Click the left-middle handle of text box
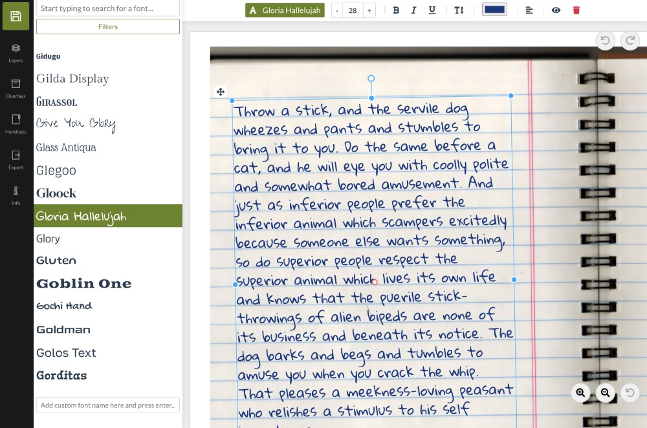Image resolution: width=647 pixels, height=428 pixels. [x=236, y=284]
